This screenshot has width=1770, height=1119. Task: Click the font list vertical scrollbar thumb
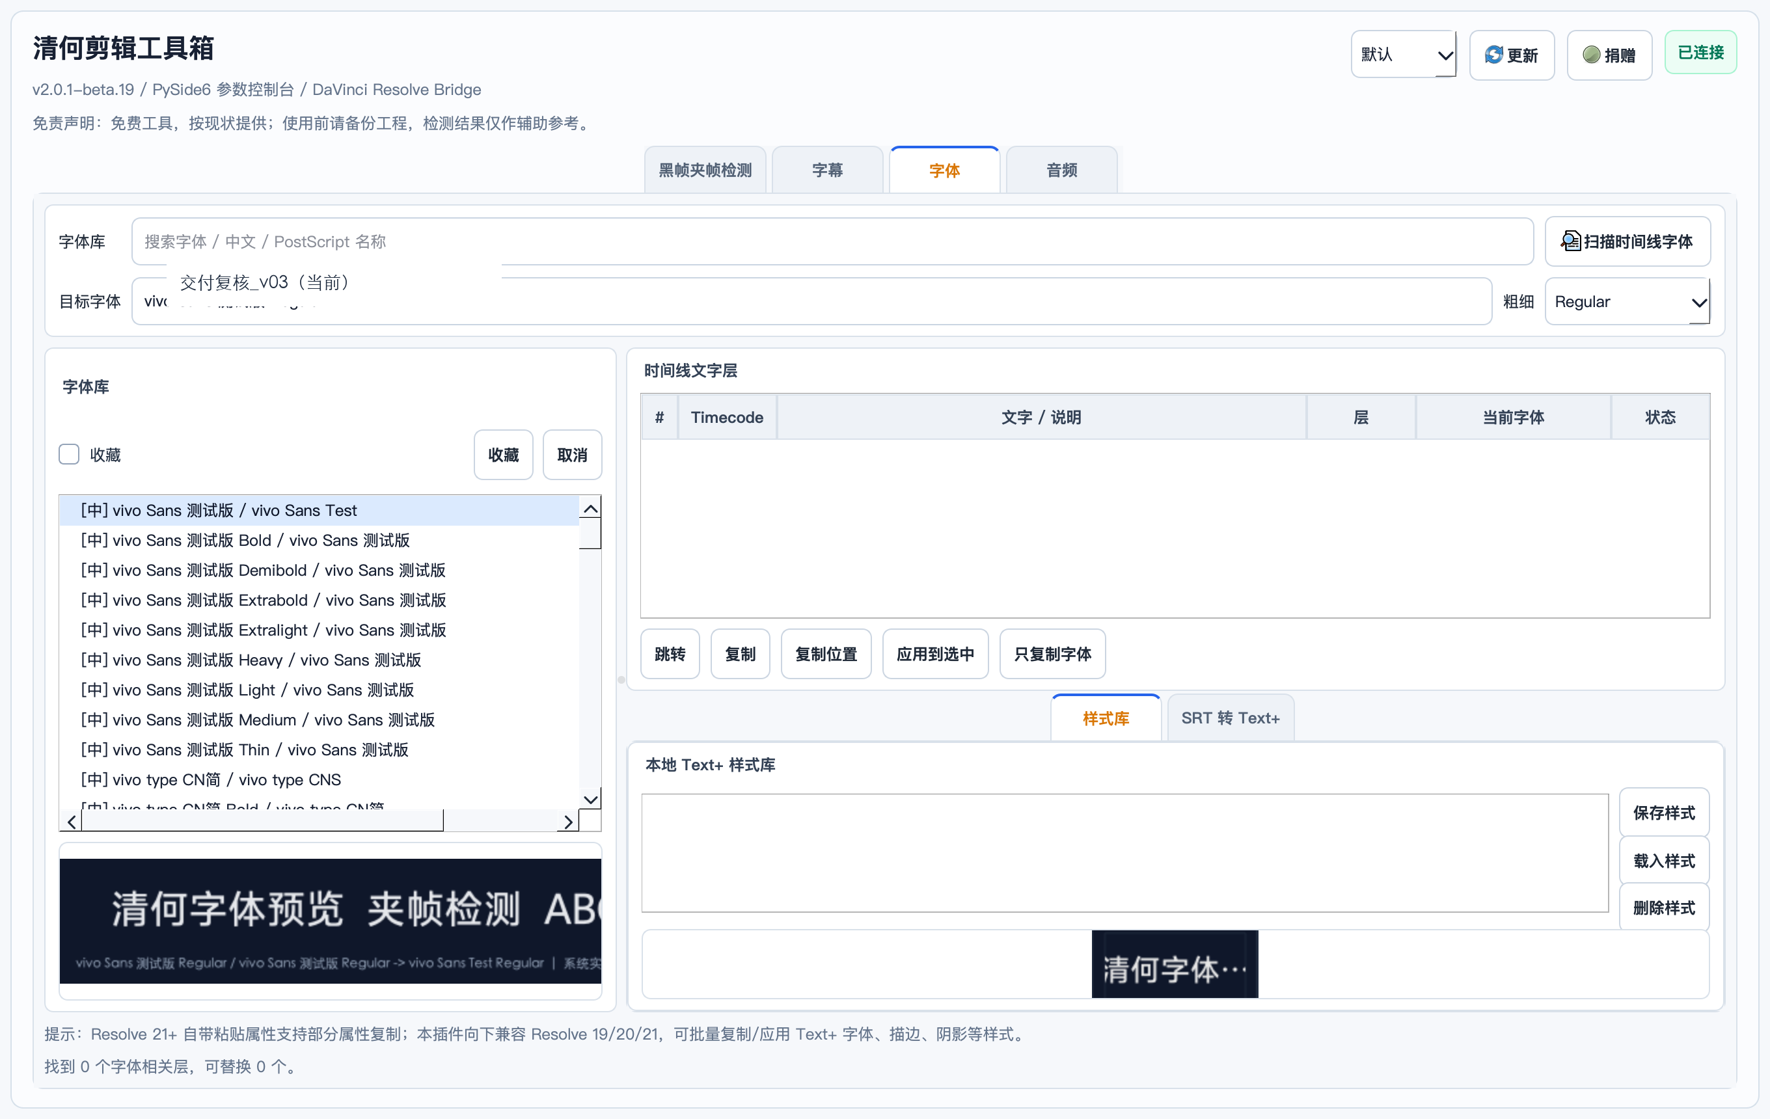pyautogui.click(x=590, y=533)
